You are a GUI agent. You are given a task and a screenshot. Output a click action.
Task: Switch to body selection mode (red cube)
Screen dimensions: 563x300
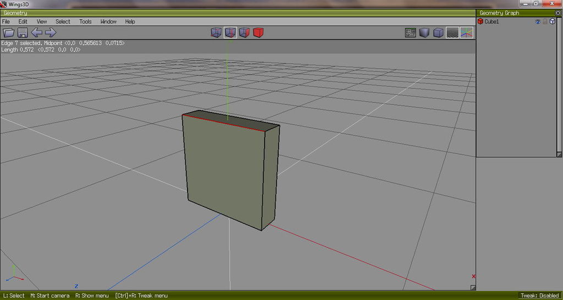pyautogui.click(x=258, y=32)
